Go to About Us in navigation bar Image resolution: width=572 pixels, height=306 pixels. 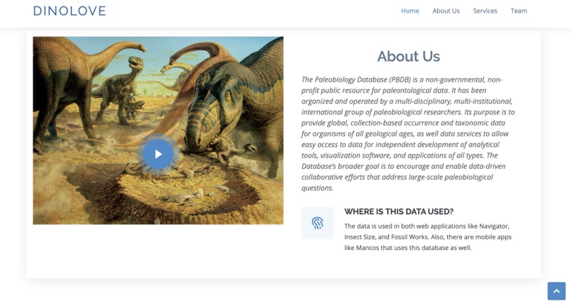[446, 11]
